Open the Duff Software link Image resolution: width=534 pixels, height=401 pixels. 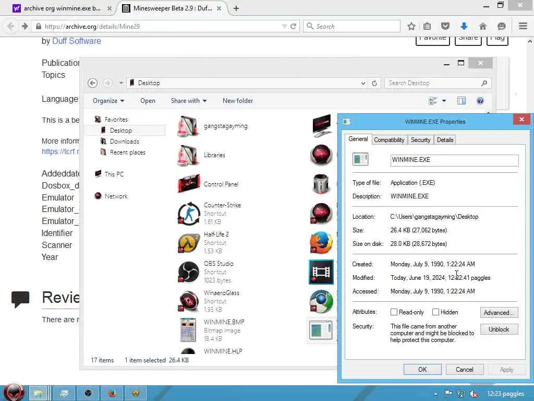(x=77, y=41)
